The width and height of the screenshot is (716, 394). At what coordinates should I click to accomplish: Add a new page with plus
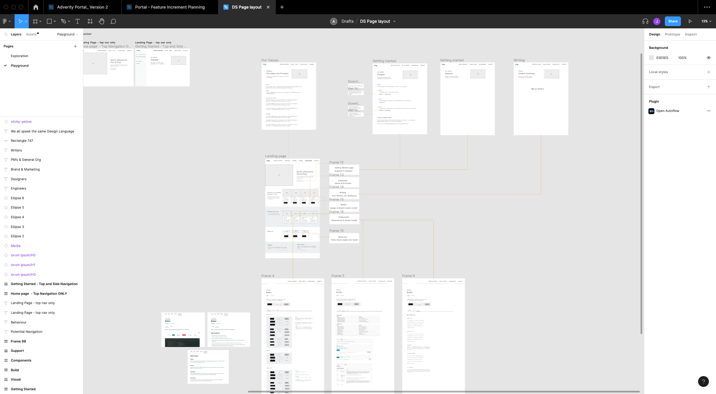75,46
